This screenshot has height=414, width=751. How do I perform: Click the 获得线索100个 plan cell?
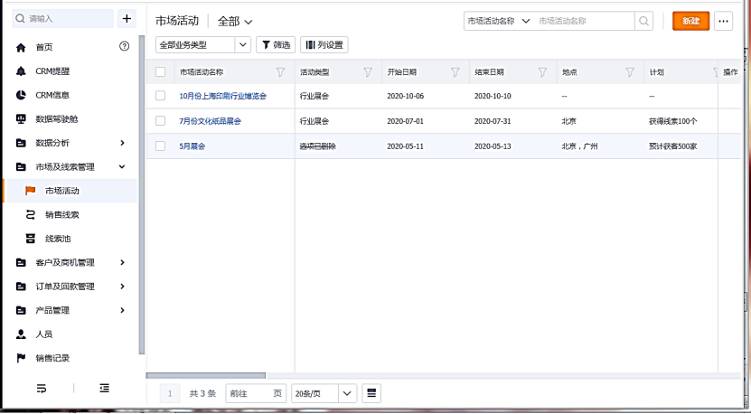click(673, 121)
